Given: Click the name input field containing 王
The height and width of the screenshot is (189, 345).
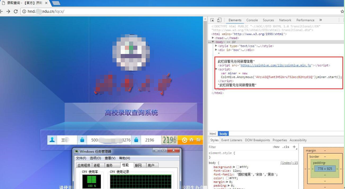Looking at the screenshot, I should (x=67, y=140).
